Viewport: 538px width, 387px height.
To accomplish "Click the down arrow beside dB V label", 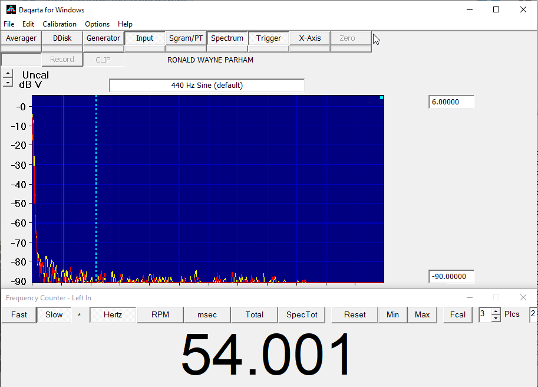I will 8,83.
